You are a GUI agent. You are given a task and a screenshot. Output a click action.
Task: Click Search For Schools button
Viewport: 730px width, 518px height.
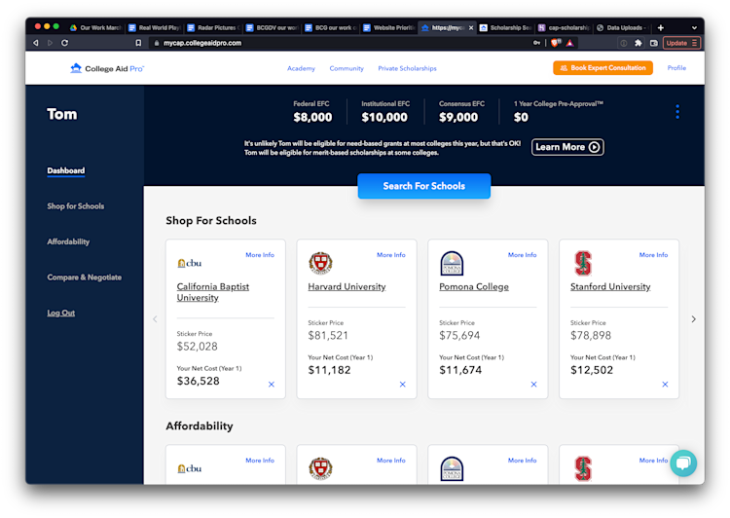(424, 186)
